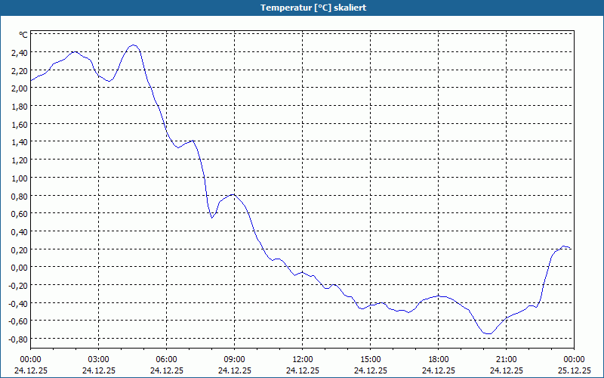604x378 pixels.
Task: Select the 15:00 time label
Action: pyautogui.click(x=371, y=360)
